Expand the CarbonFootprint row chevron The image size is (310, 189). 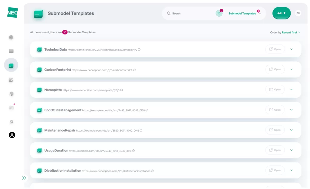coord(291,69)
